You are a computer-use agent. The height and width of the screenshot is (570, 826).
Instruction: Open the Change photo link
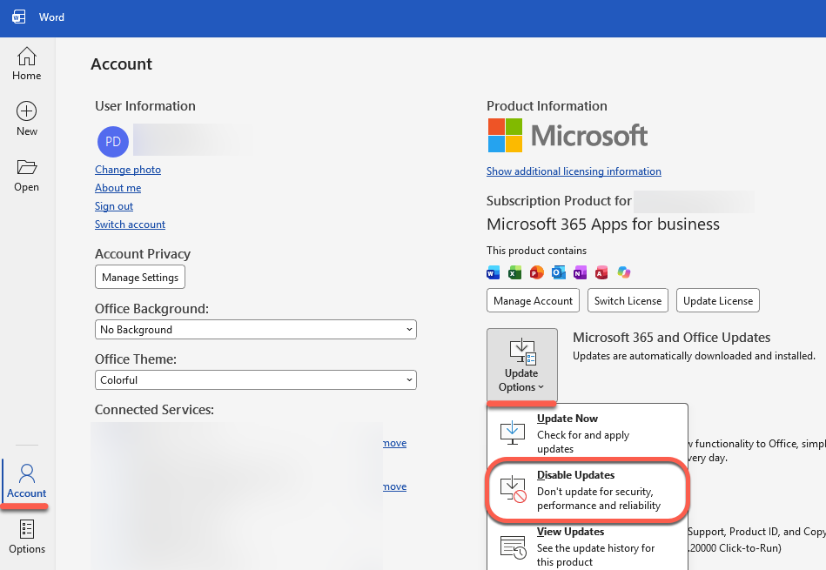(x=128, y=170)
